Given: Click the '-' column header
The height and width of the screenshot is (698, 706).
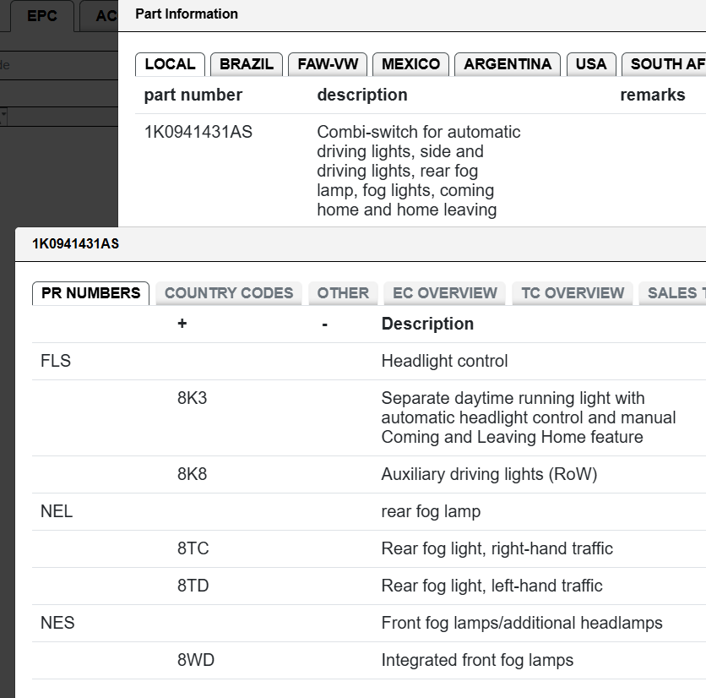Looking at the screenshot, I should pyautogui.click(x=324, y=324).
